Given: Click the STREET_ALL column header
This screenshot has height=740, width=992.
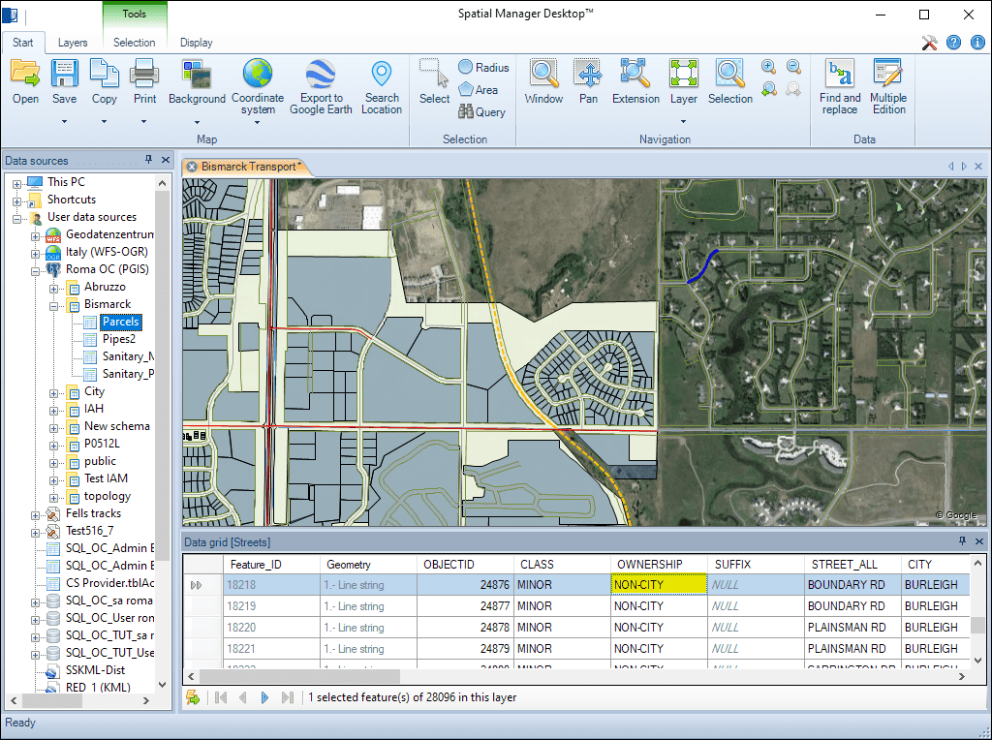Looking at the screenshot, I should click(845, 564).
